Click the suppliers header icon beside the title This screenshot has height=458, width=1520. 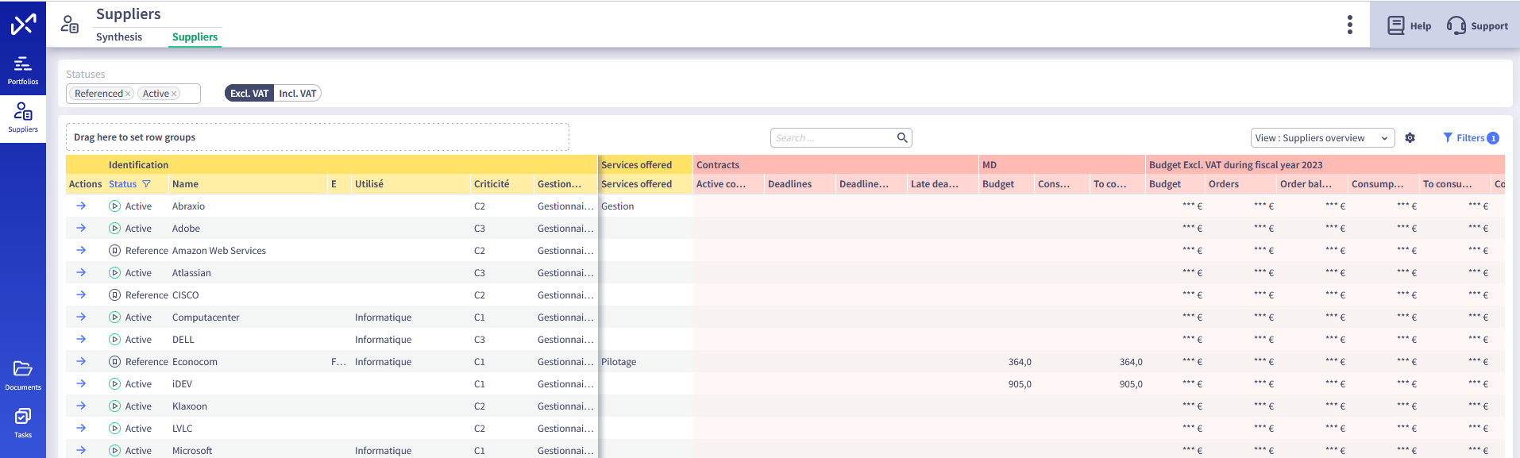coord(70,25)
